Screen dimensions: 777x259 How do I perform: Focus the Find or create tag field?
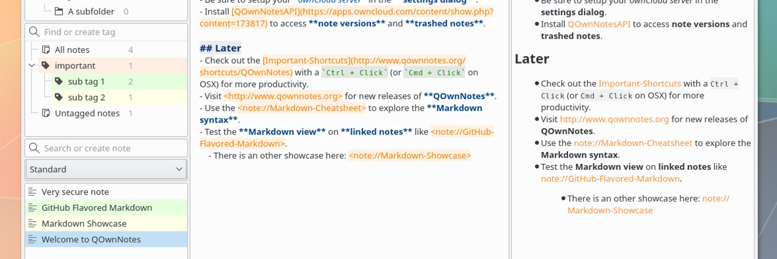point(106,32)
